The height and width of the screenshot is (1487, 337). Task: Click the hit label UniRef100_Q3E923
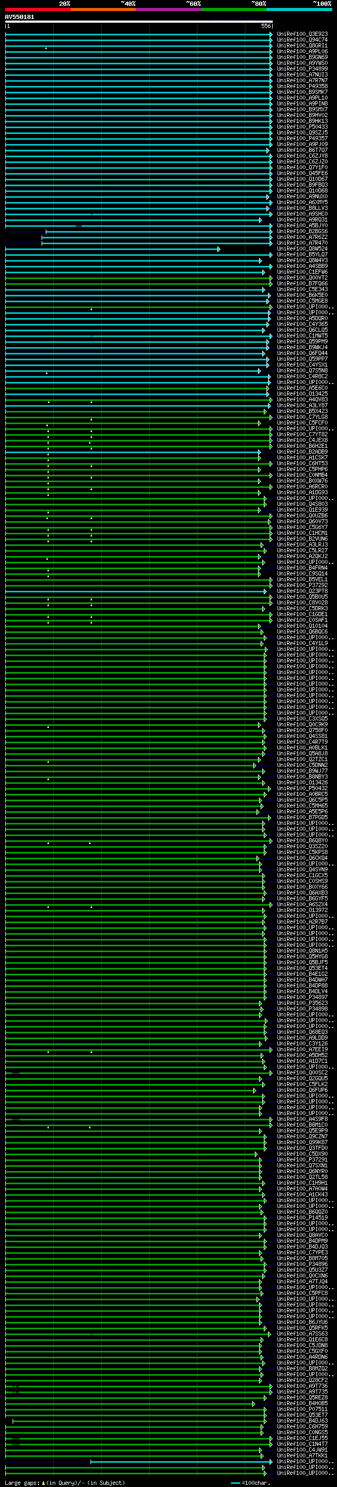point(302,34)
